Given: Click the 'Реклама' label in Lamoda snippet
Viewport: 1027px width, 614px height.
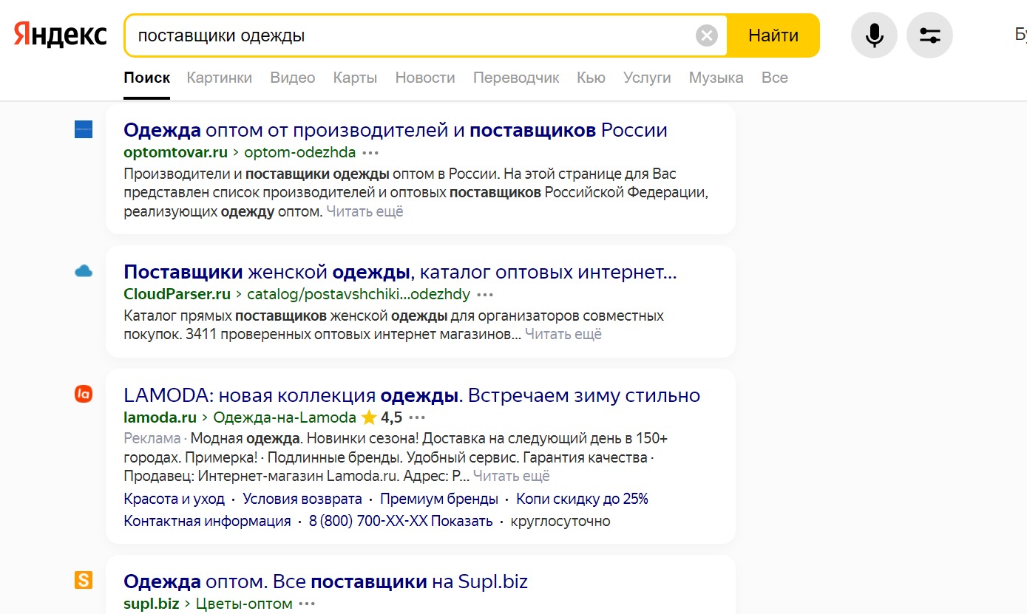Looking at the screenshot, I should pyautogui.click(x=152, y=438).
